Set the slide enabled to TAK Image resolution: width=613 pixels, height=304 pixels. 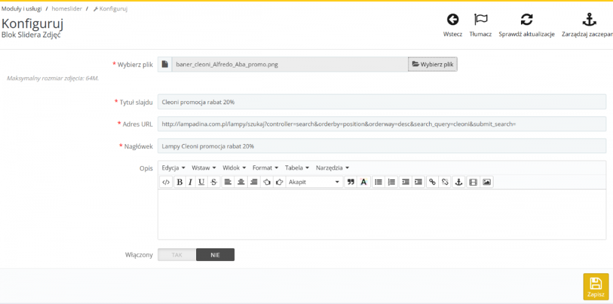(177, 254)
